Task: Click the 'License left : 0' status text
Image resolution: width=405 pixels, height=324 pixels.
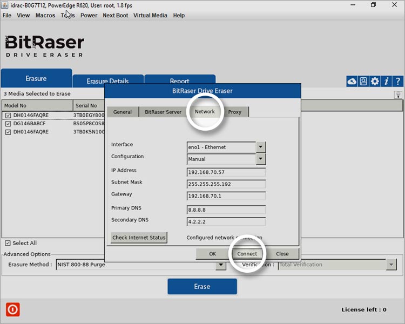Action: [364, 309]
